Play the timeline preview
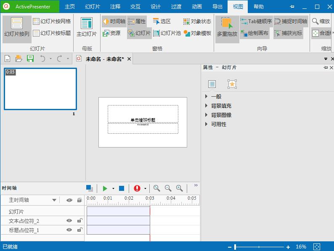334x251 pixels. 105,188
